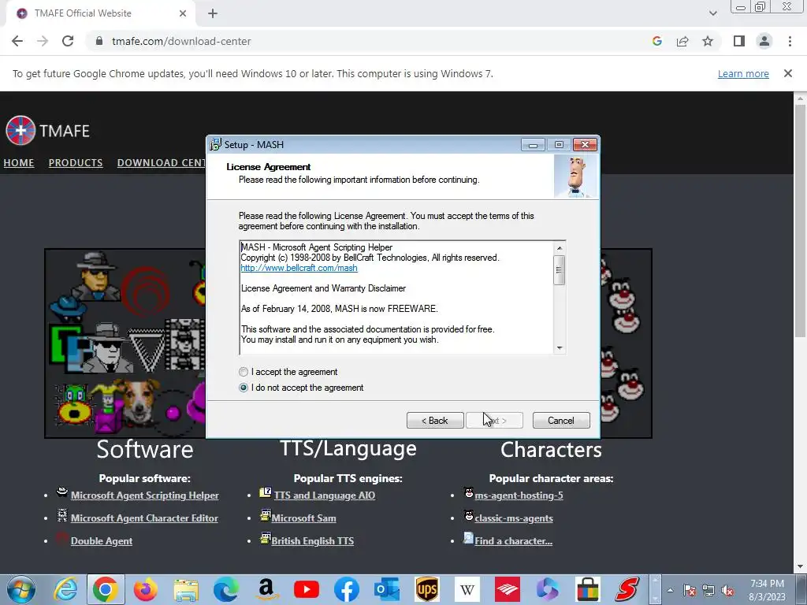Share this page via share icon
Image resolution: width=807 pixels, height=605 pixels.
click(x=682, y=41)
